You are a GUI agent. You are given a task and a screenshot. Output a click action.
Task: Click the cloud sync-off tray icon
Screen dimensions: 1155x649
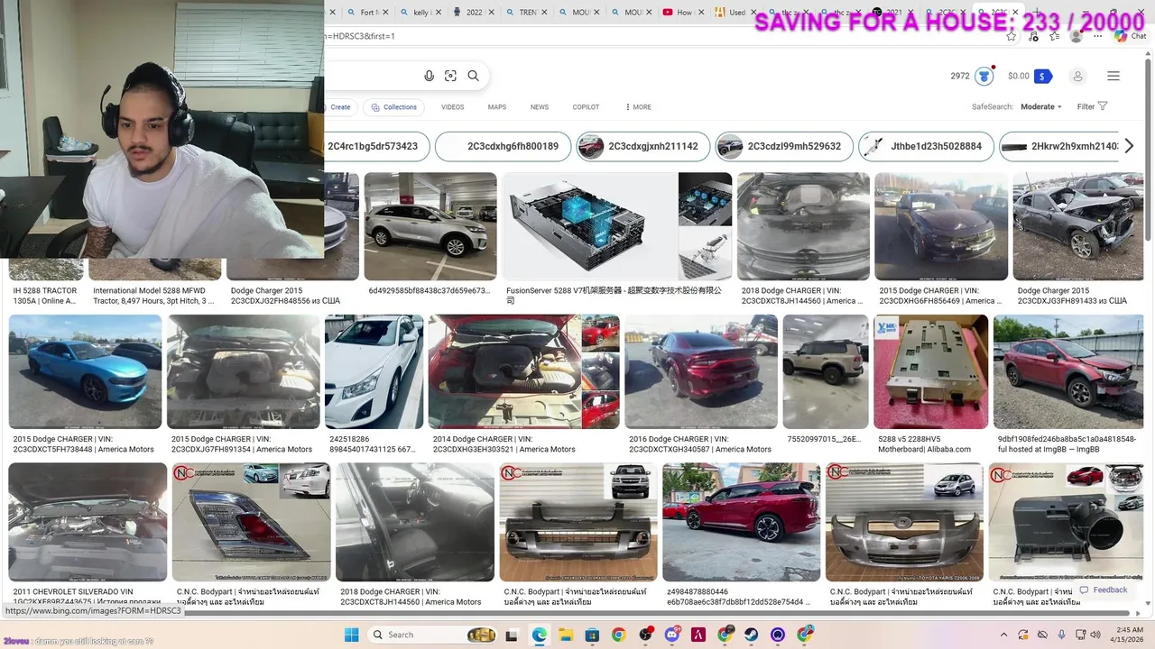point(1042,635)
